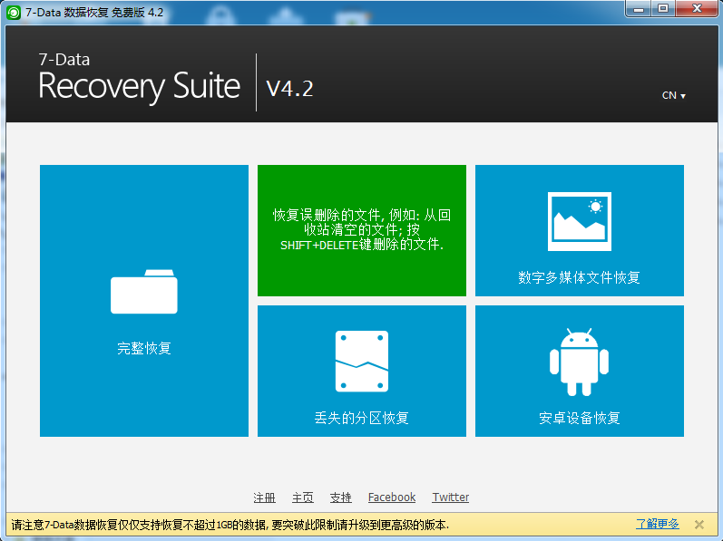This screenshot has width=723, height=541.
Task: Open the 完整恢复 tile label
Action: point(144,348)
